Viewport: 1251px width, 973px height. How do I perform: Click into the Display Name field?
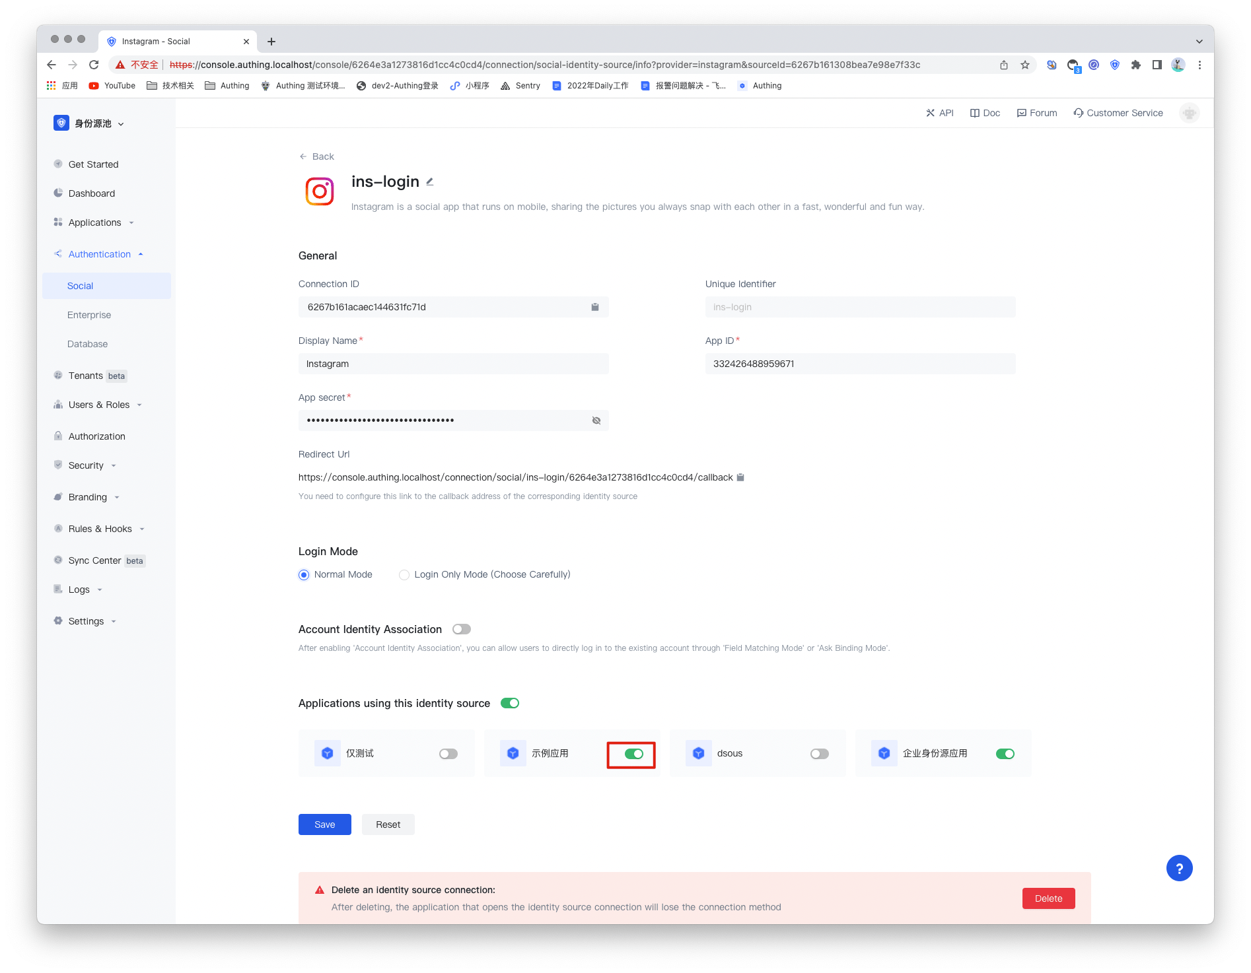(x=453, y=364)
